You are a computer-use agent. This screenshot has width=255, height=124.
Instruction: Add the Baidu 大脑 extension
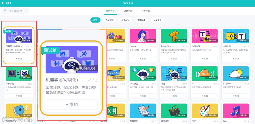coord(116,58)
